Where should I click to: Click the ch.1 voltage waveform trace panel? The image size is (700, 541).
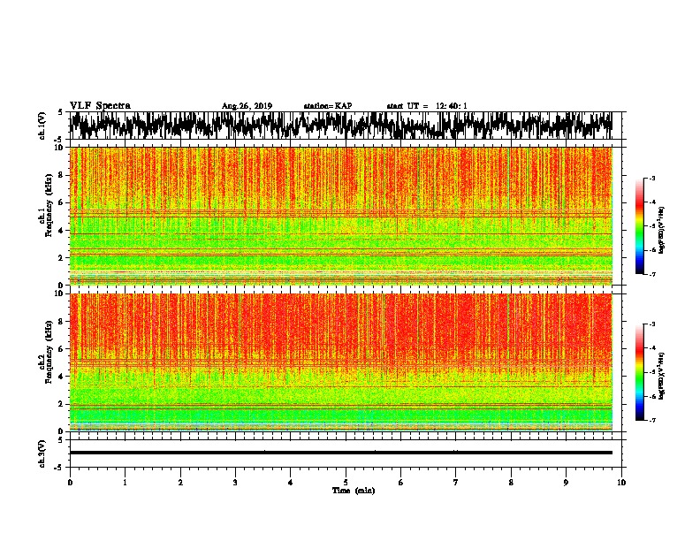pos(345,126)
